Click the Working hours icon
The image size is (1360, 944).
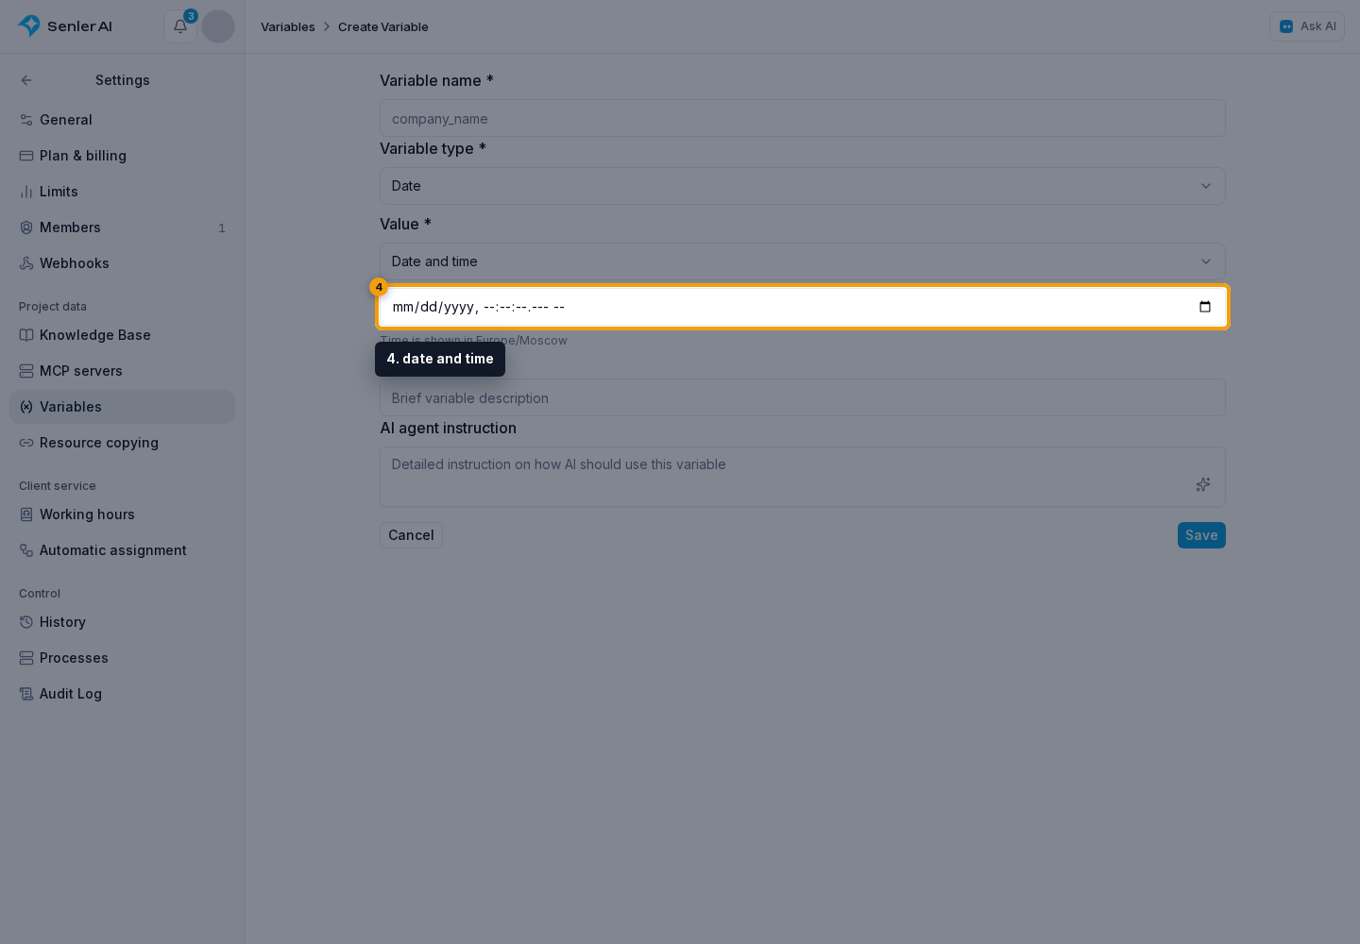point(26,514)
